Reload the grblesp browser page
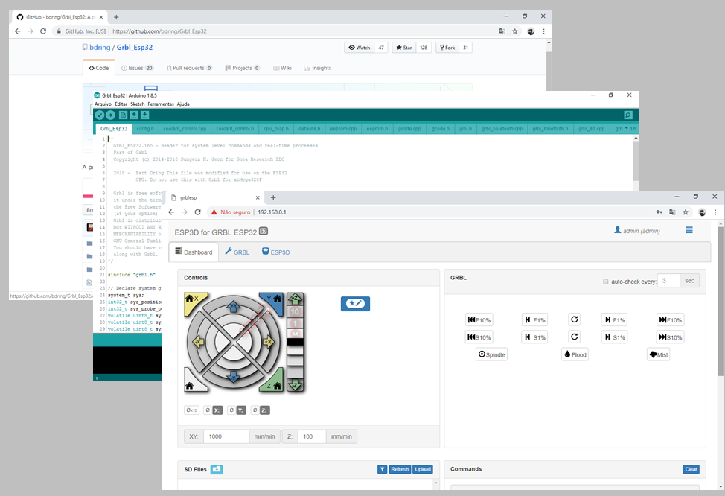Image resolution: width=725 pixels, height=496 pixels. (x=197, y=212)
